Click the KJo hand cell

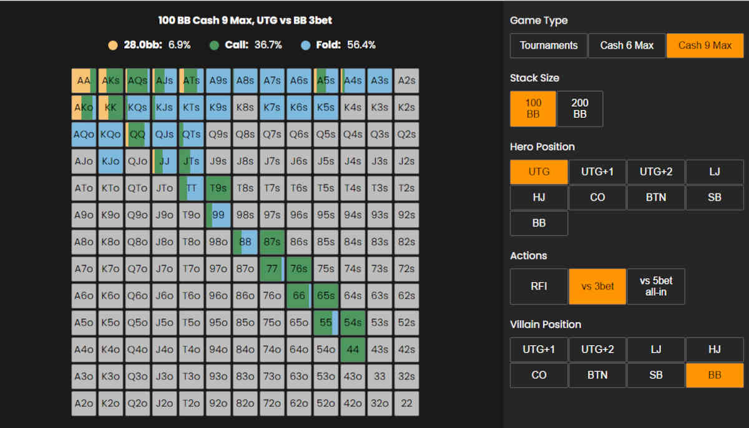click(x=110, y=162)
